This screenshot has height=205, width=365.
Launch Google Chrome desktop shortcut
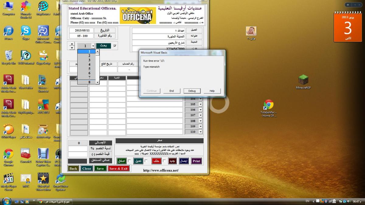(x=9, y=157)
